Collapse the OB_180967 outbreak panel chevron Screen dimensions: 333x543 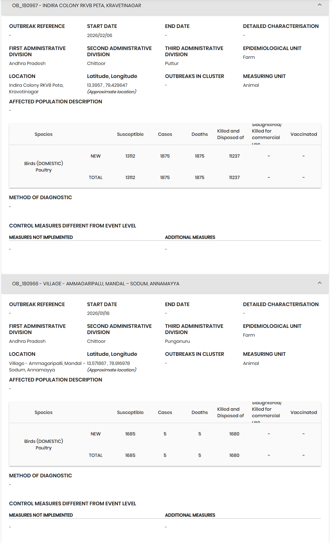pyautogui.click(x=320, y=5)
